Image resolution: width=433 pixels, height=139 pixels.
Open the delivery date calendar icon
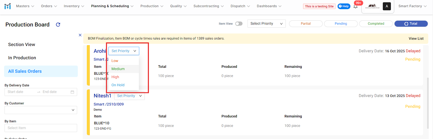click(x=72, y=92)
